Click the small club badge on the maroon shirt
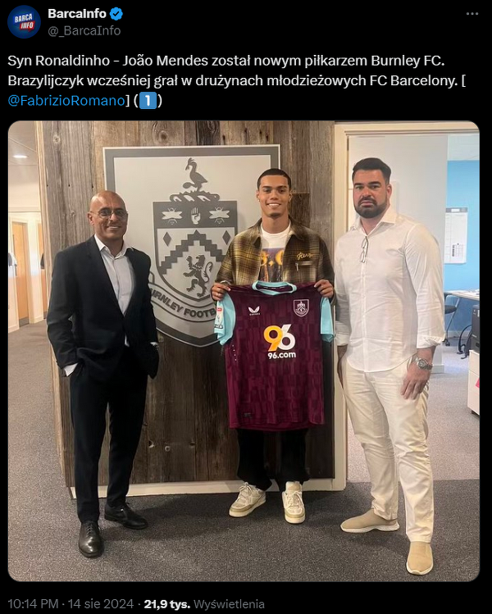Viewport: 492px width, 614px height. tap(301, 307)
